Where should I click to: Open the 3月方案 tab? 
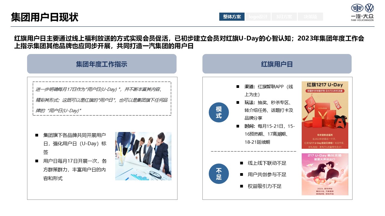click(x=284, y=17)
